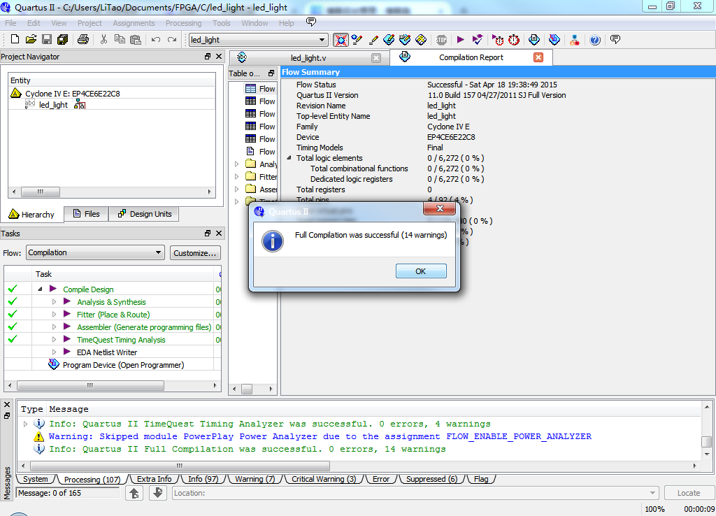
Task: Close the led_light.v tab
Action: click(x=375, y=58)
